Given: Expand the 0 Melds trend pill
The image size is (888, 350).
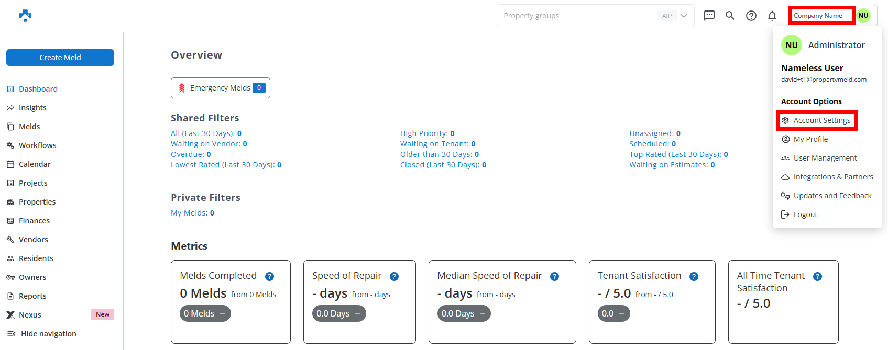Looking at the screenshot, I should point(205,313).
